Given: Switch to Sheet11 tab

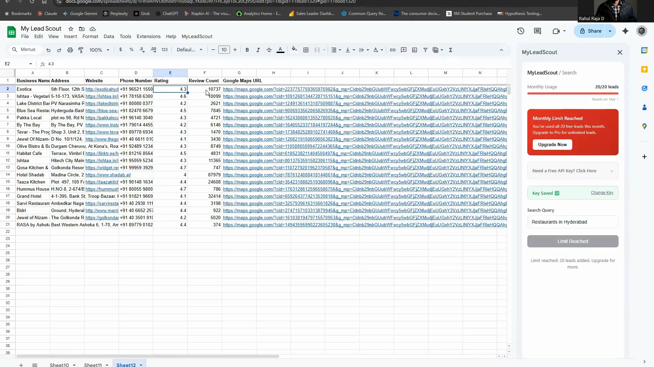Looking at the screenshot, I should point(93,365).
